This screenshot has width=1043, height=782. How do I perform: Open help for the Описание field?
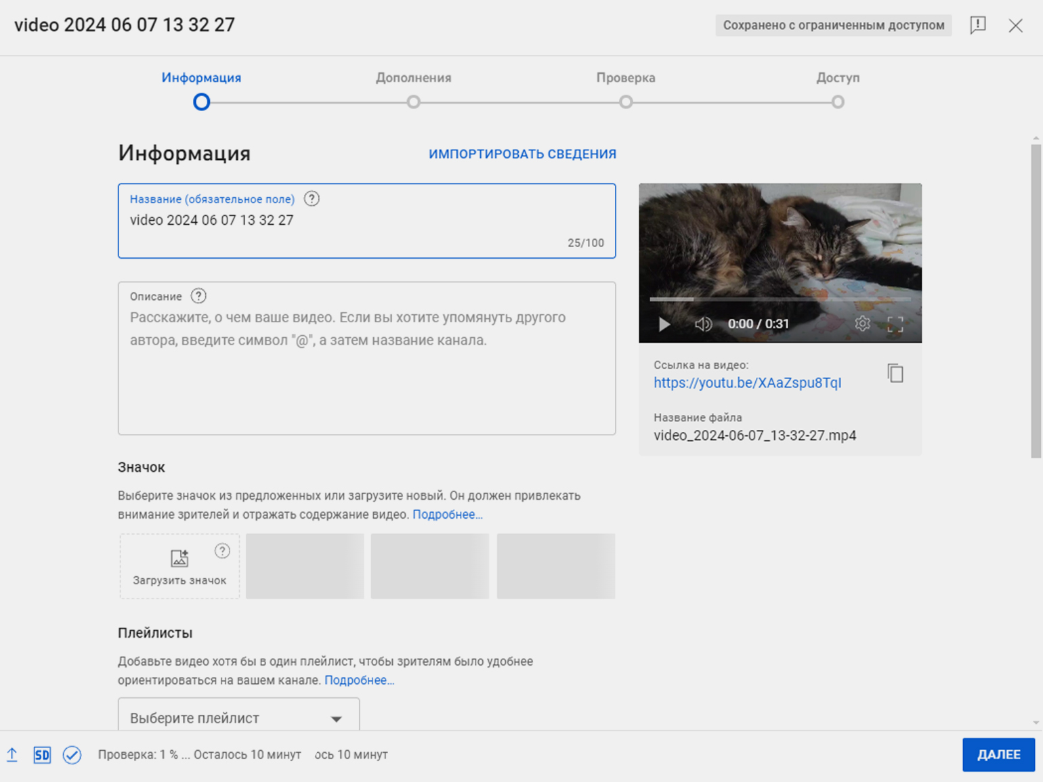coord(198,296)
